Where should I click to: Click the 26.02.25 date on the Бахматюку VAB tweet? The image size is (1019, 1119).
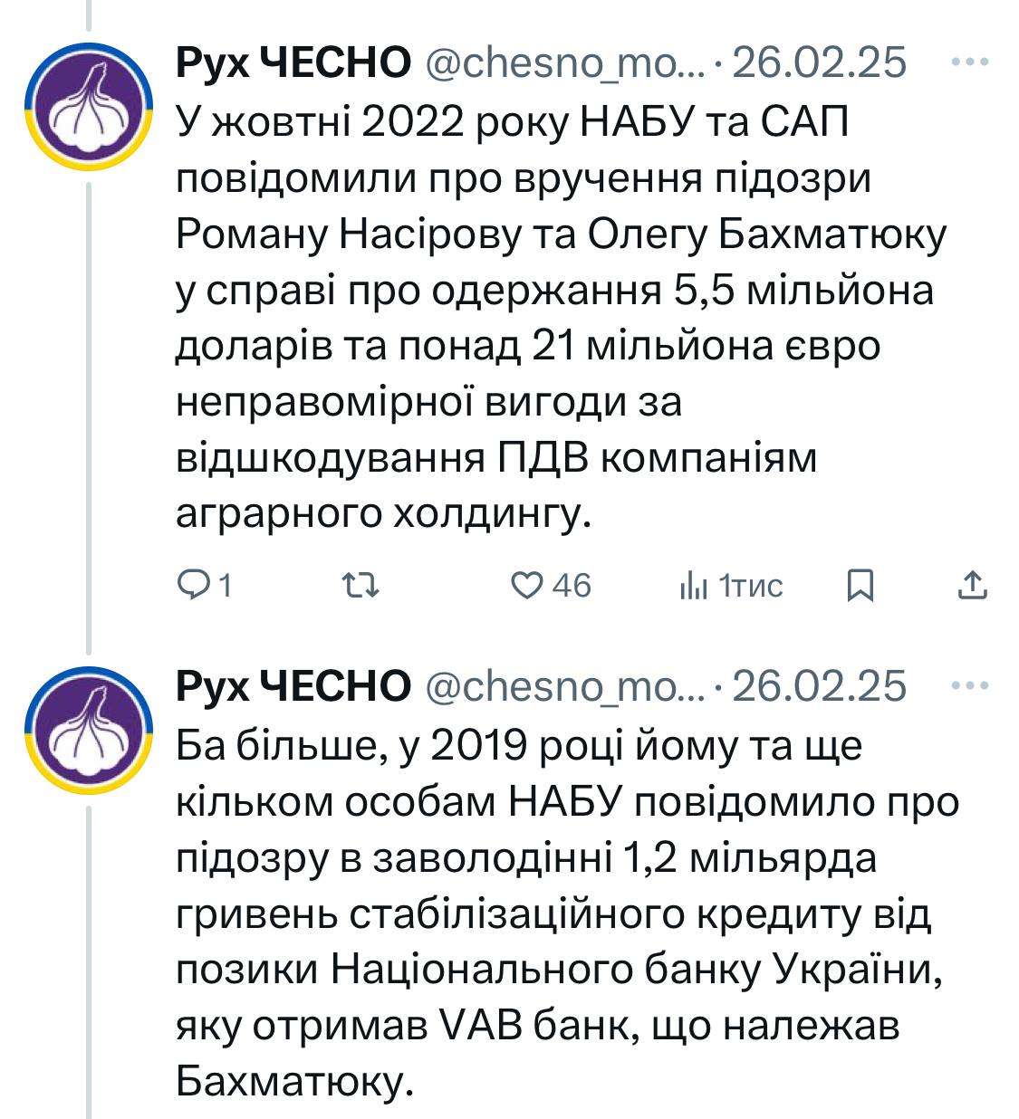click(819, 686)
